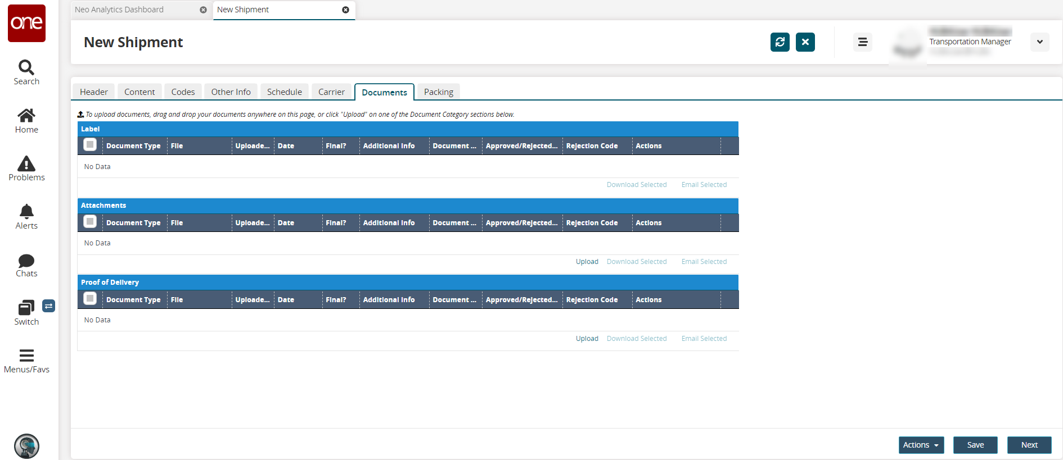Close the Neo Analytics Dashboard tab
Screen dimensions: 1063x460
(203, 10)
